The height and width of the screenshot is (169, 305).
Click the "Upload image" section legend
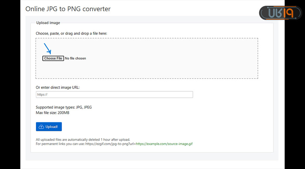[48, 23]
